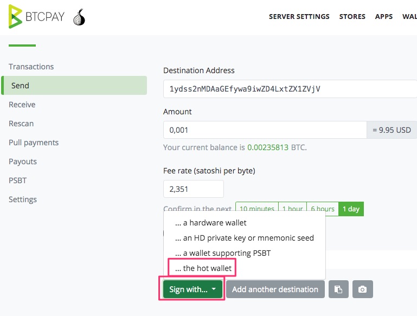Open the Rescan sidebar item
Screen dimensions: 417x316
coord(21,124)
